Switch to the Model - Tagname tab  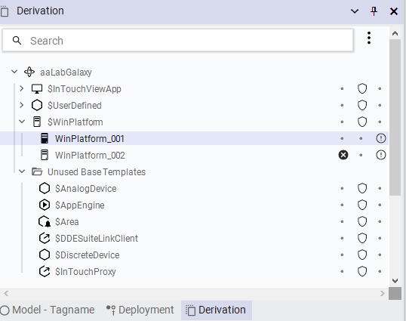[x=48, y=310]
